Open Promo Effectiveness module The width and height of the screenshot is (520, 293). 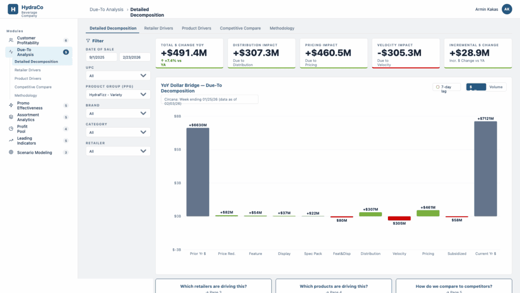[x=39, y=106]
